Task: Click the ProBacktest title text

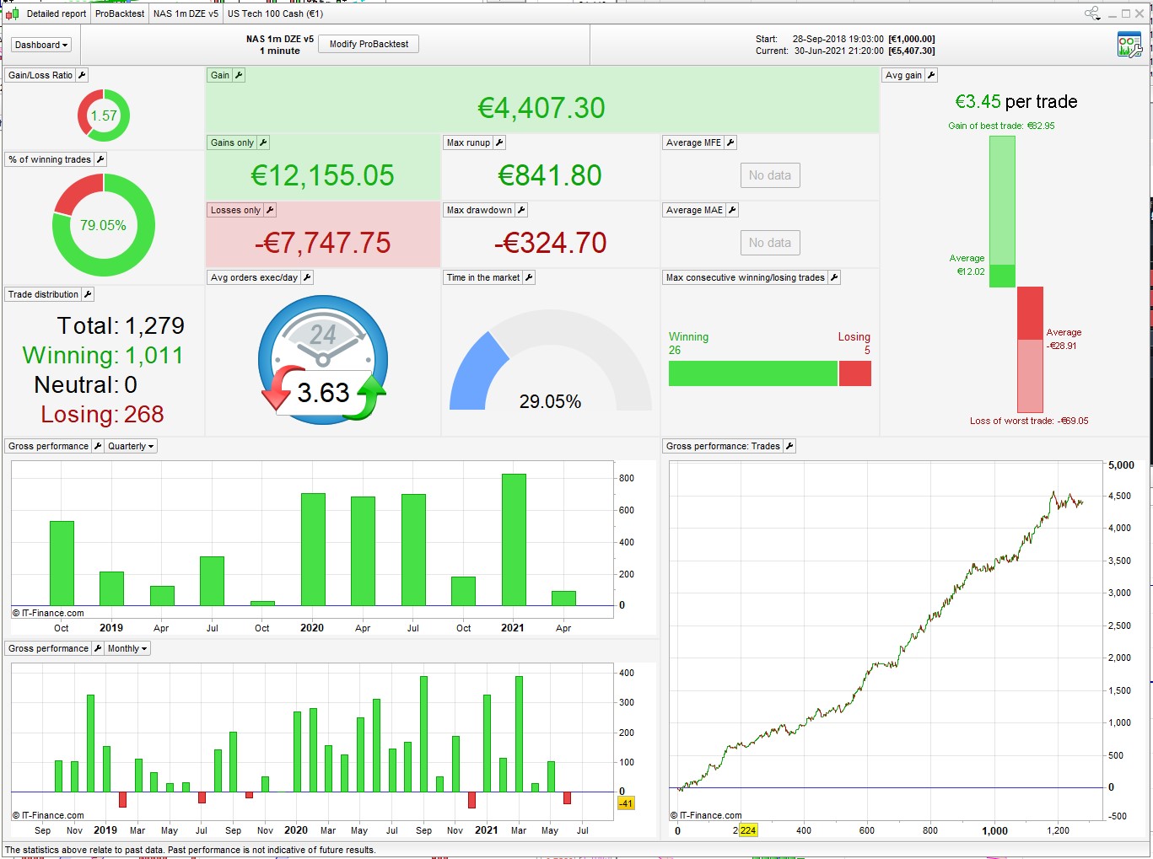Action: pos(120,13)
